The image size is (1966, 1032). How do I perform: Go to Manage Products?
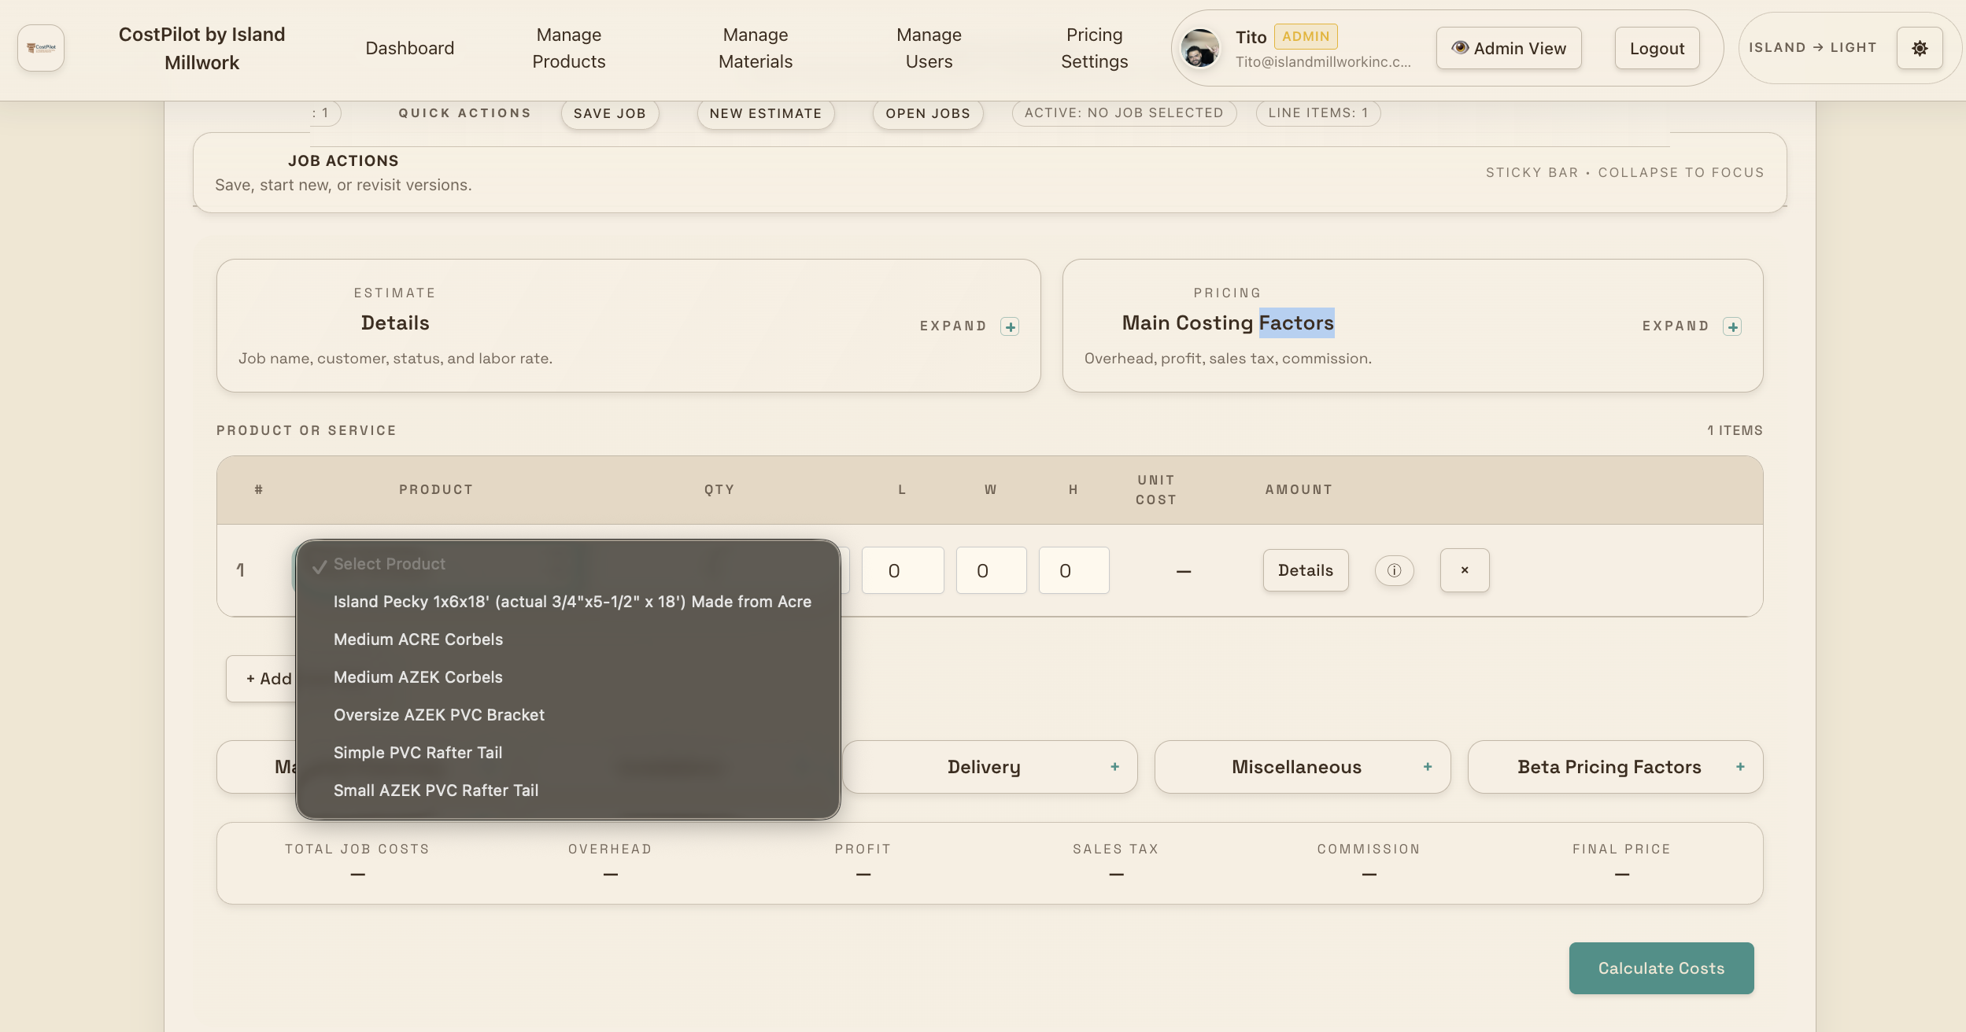point(569,48)
